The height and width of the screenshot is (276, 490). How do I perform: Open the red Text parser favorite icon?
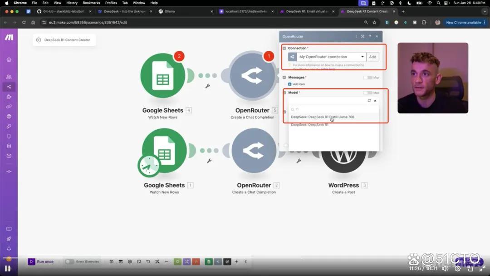point(196,261)
